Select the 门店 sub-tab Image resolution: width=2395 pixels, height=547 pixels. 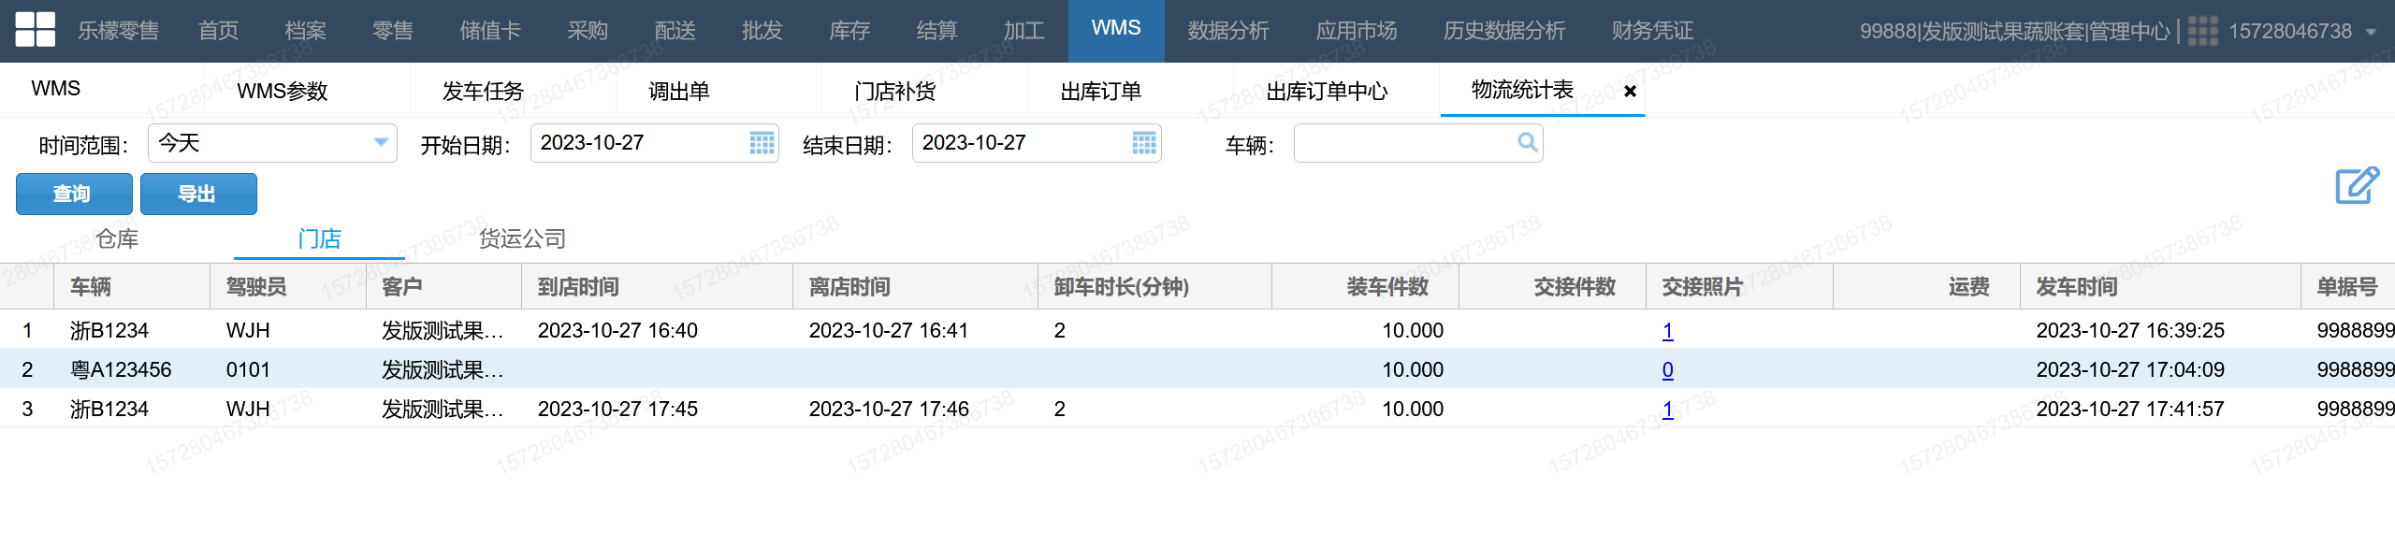click(x=319, y=238)
